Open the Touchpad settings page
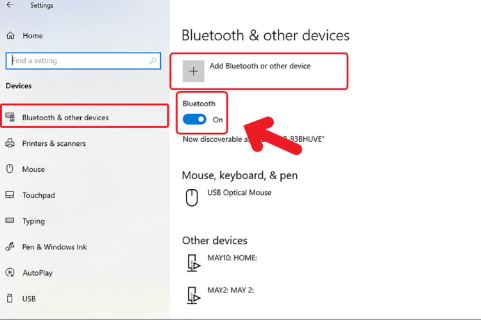The width and height of the screenshot is (481, 320). pyautogui.click(x=39, y=195)
